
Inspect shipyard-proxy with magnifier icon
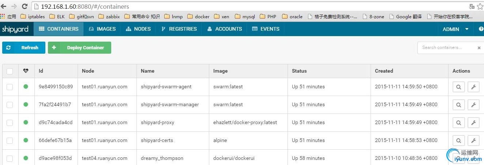click(459, 123)
